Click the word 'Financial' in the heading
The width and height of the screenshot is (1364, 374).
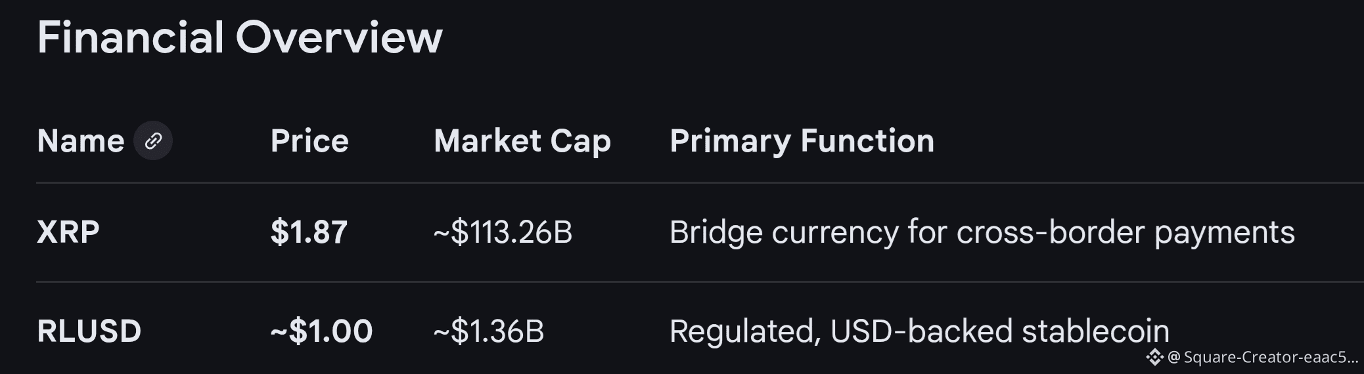coord(131,37)
